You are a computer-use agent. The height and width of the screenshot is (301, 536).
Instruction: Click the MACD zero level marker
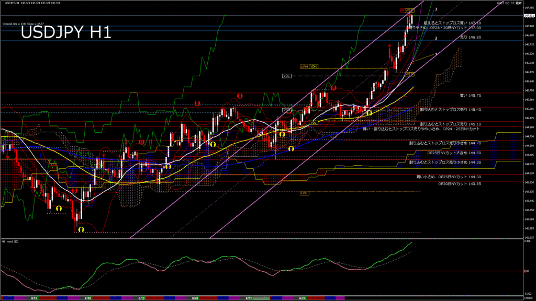point(527,271)
